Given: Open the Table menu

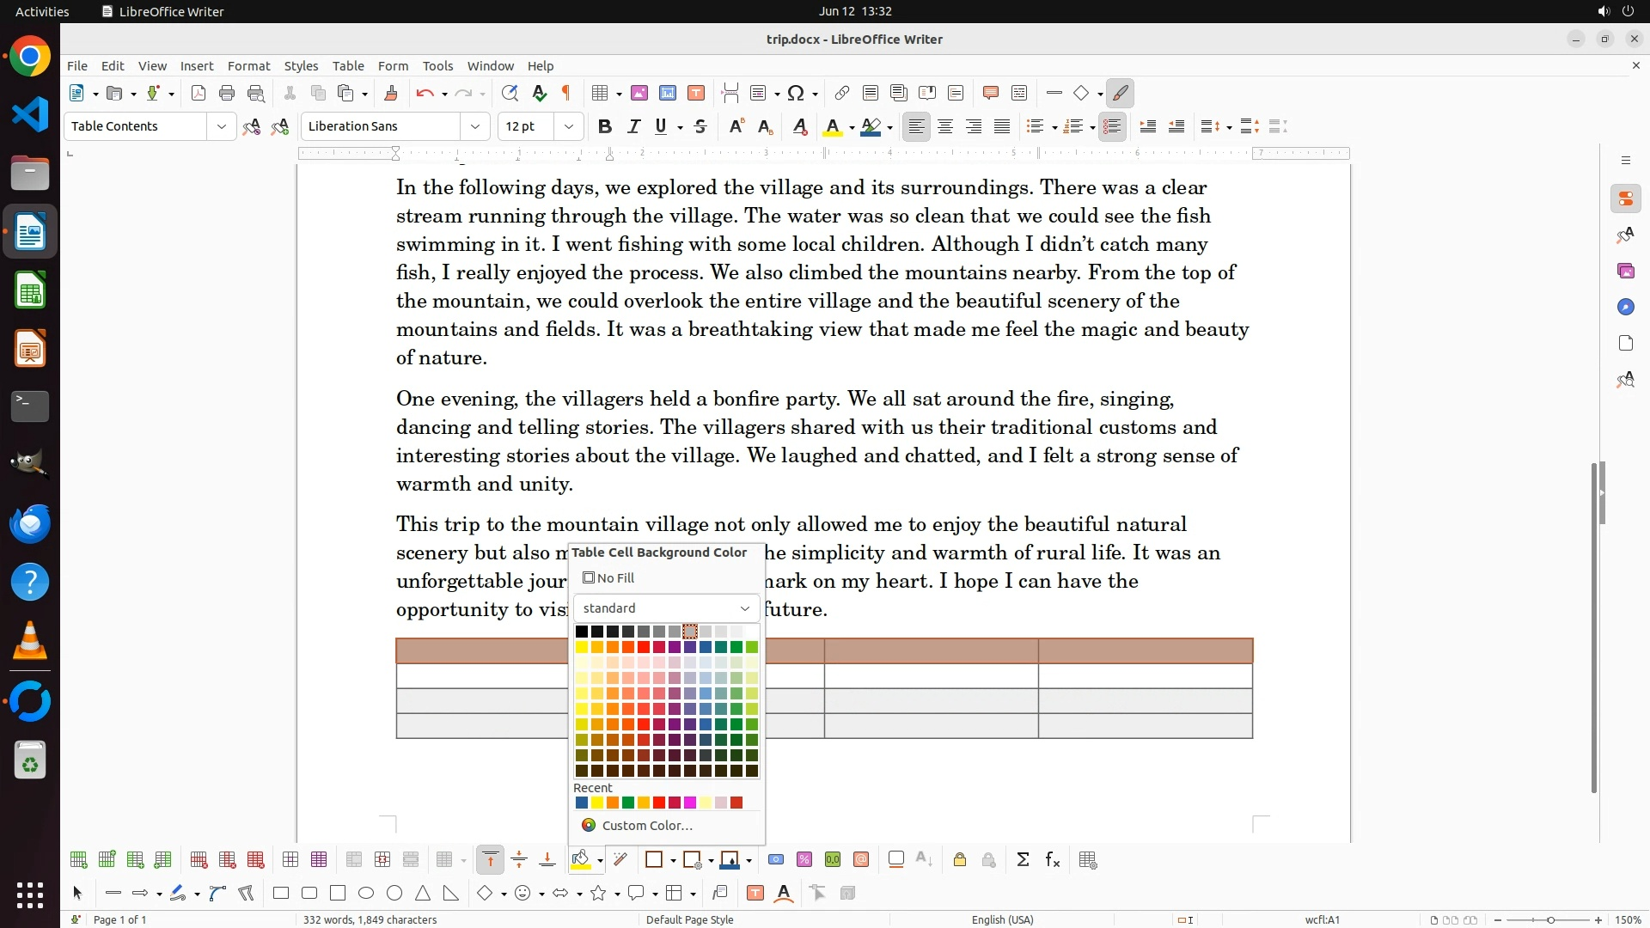Looking at the screenshot, I should pyautogui.click(x=348, y=66).
